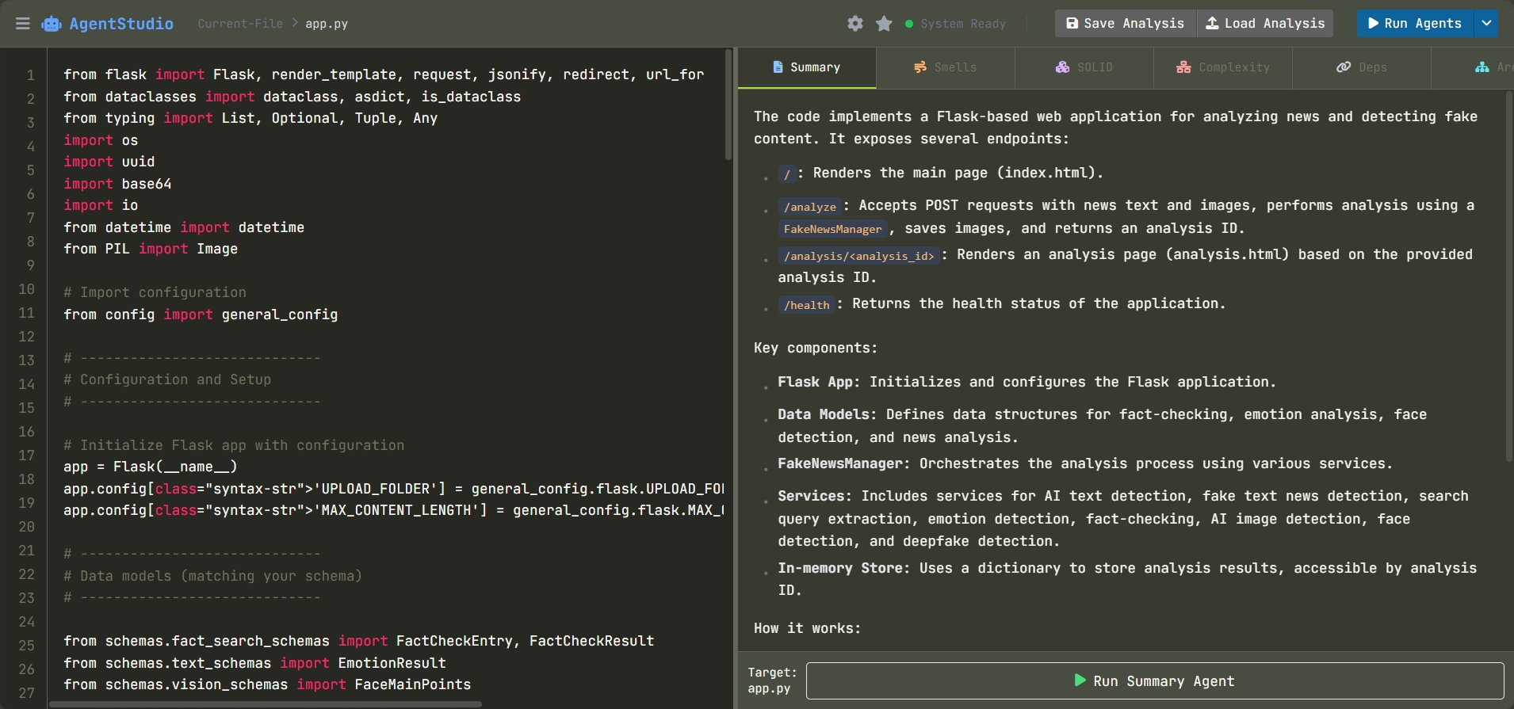Click the Run Agents button
The width and height of the screenshot is (1514, 709).
[x=1415, y=23]
